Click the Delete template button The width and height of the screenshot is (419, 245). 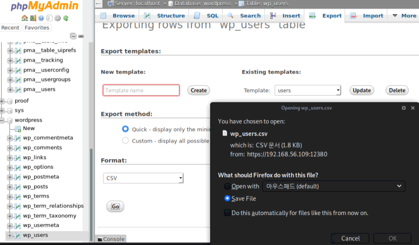pyautogui.click(x=397, y=90)
